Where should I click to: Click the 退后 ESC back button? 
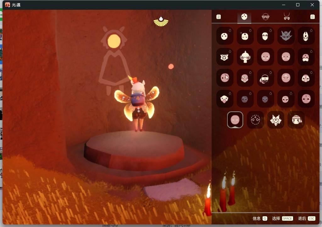[x=307, y=218]
